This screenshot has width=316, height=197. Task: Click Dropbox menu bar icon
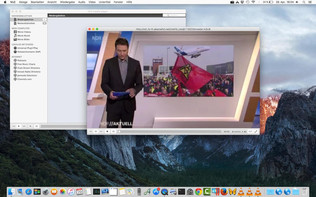[243, 2]
